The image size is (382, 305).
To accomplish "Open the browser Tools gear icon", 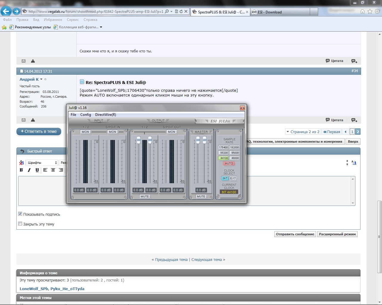I will click(x=377, y=11).
